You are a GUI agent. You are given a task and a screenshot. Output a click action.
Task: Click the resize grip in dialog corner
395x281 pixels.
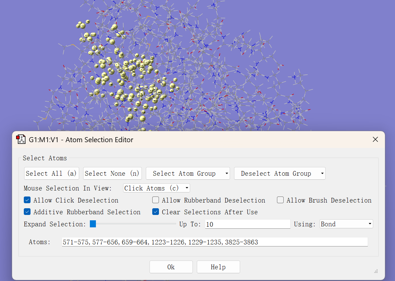click(376, 271)
